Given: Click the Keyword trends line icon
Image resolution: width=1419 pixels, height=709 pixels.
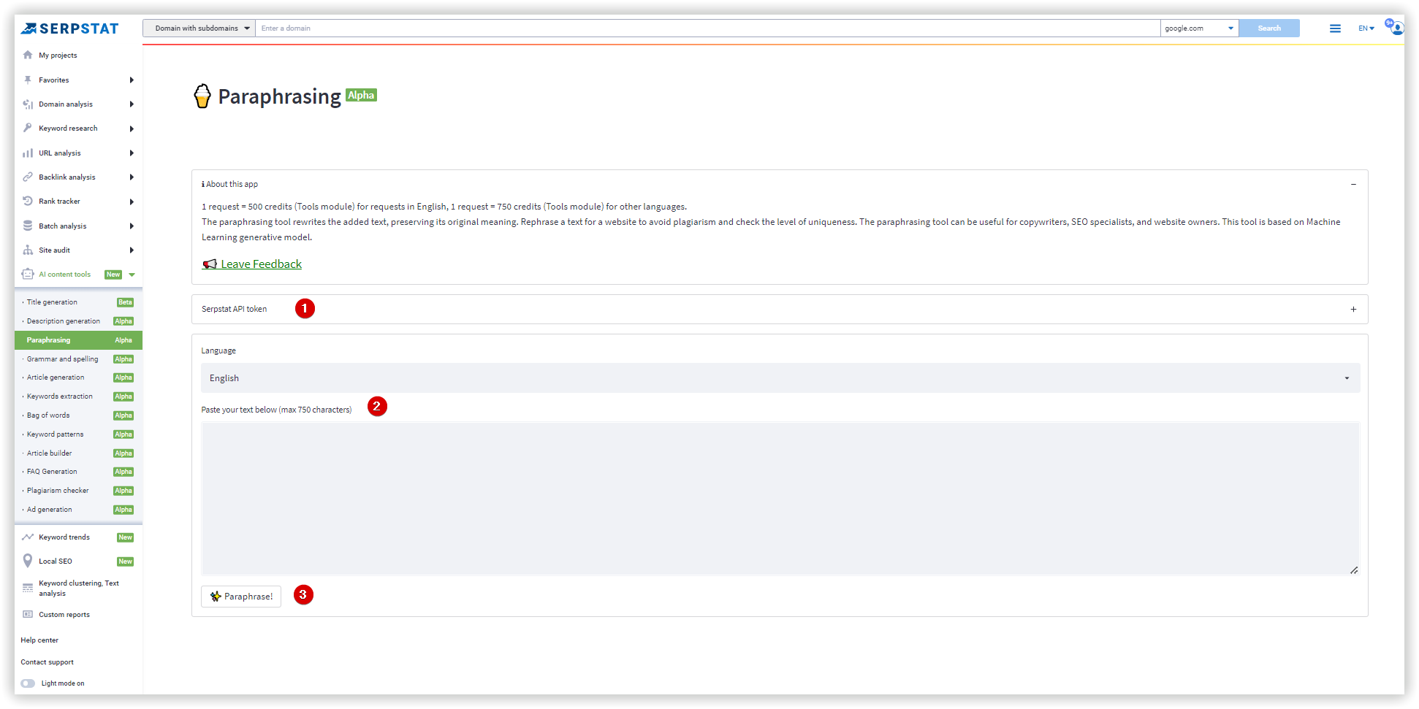Looking at the screenshot, I should pos(28,537).
